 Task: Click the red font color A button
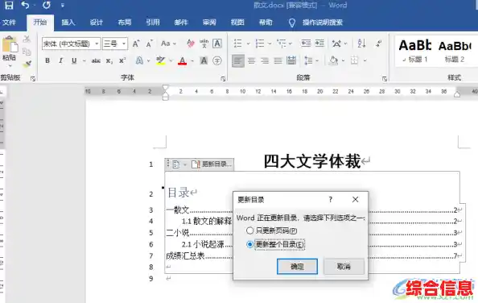pos(183,60)
